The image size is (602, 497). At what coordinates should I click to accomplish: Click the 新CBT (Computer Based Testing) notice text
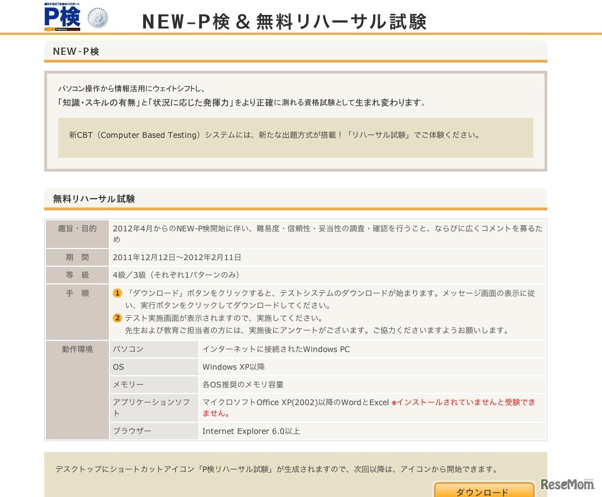click(x=275, y=135)
